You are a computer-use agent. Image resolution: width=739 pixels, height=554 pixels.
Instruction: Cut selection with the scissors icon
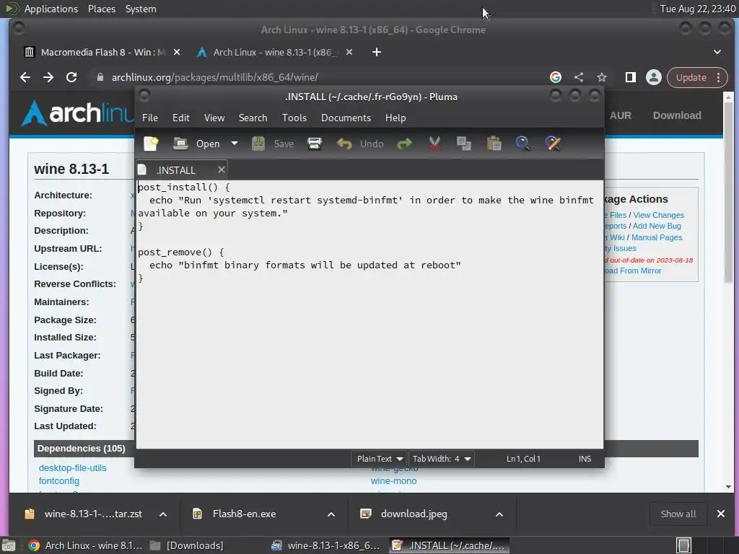pyautogui.click(x=434, y=144)
